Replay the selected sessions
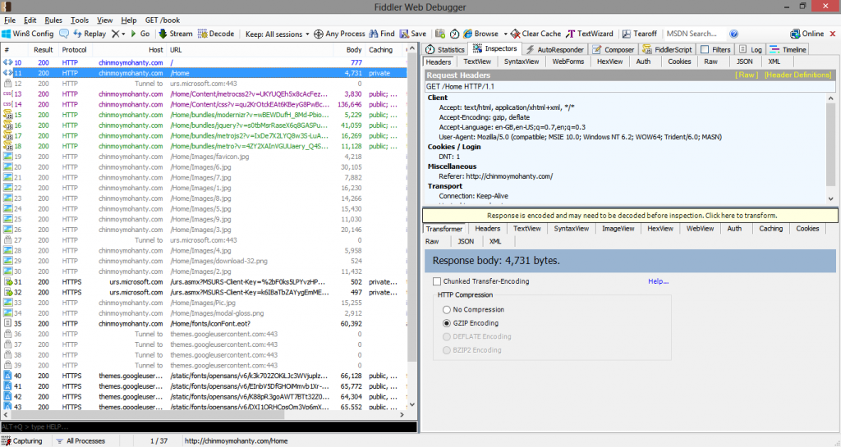The height and width of the screenshot is (447, 841). 90,34
